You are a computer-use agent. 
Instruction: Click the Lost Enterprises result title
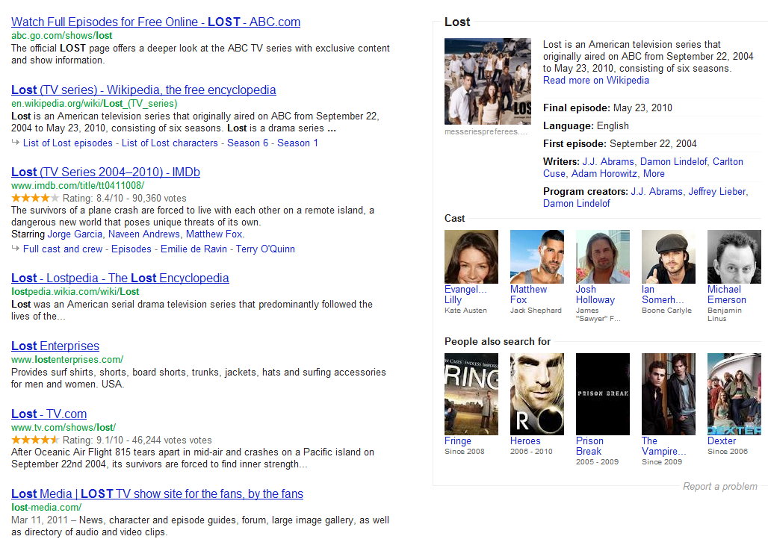coord(55,346)
